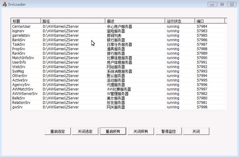The width and height of the screenshot is (239, 157).
Task: Click description 排行服务器
Action: coord(116,53)
